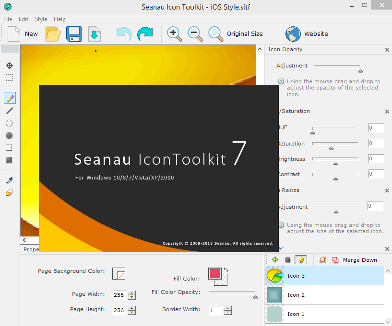Focus the Saturation value field

pyautogui.click(x=376, y=144)
